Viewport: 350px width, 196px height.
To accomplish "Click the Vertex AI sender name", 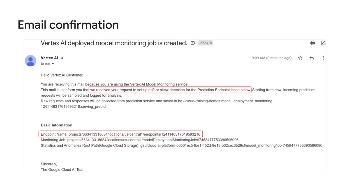I will (x=49, y=58).
